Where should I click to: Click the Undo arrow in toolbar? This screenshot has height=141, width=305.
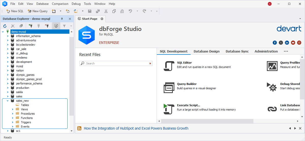tap(130, 11)
